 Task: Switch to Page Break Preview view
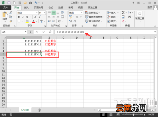(118, 114)
